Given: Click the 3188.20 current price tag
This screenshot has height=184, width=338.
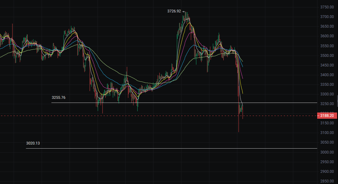Looking at the screenshot, I should tap(327, 116).
